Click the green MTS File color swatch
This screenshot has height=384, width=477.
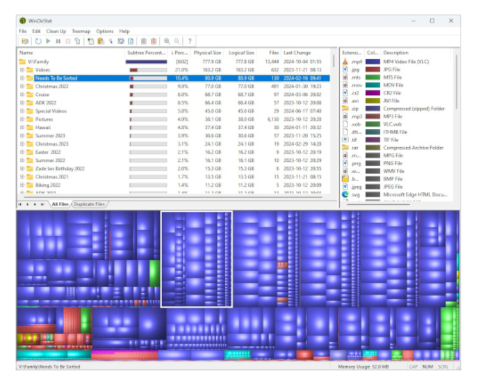click(x=372, y=77)
